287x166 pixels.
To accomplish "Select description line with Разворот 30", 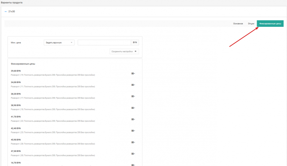I will coord(53,156).
